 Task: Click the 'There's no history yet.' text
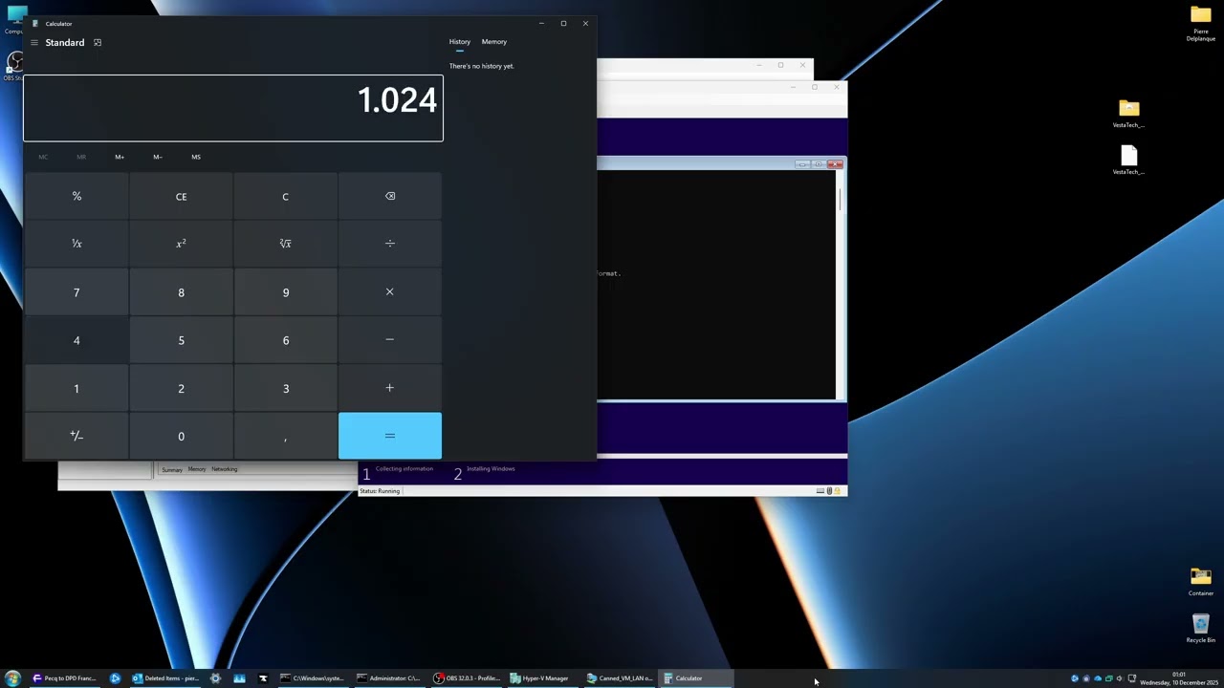coord(481,66)
